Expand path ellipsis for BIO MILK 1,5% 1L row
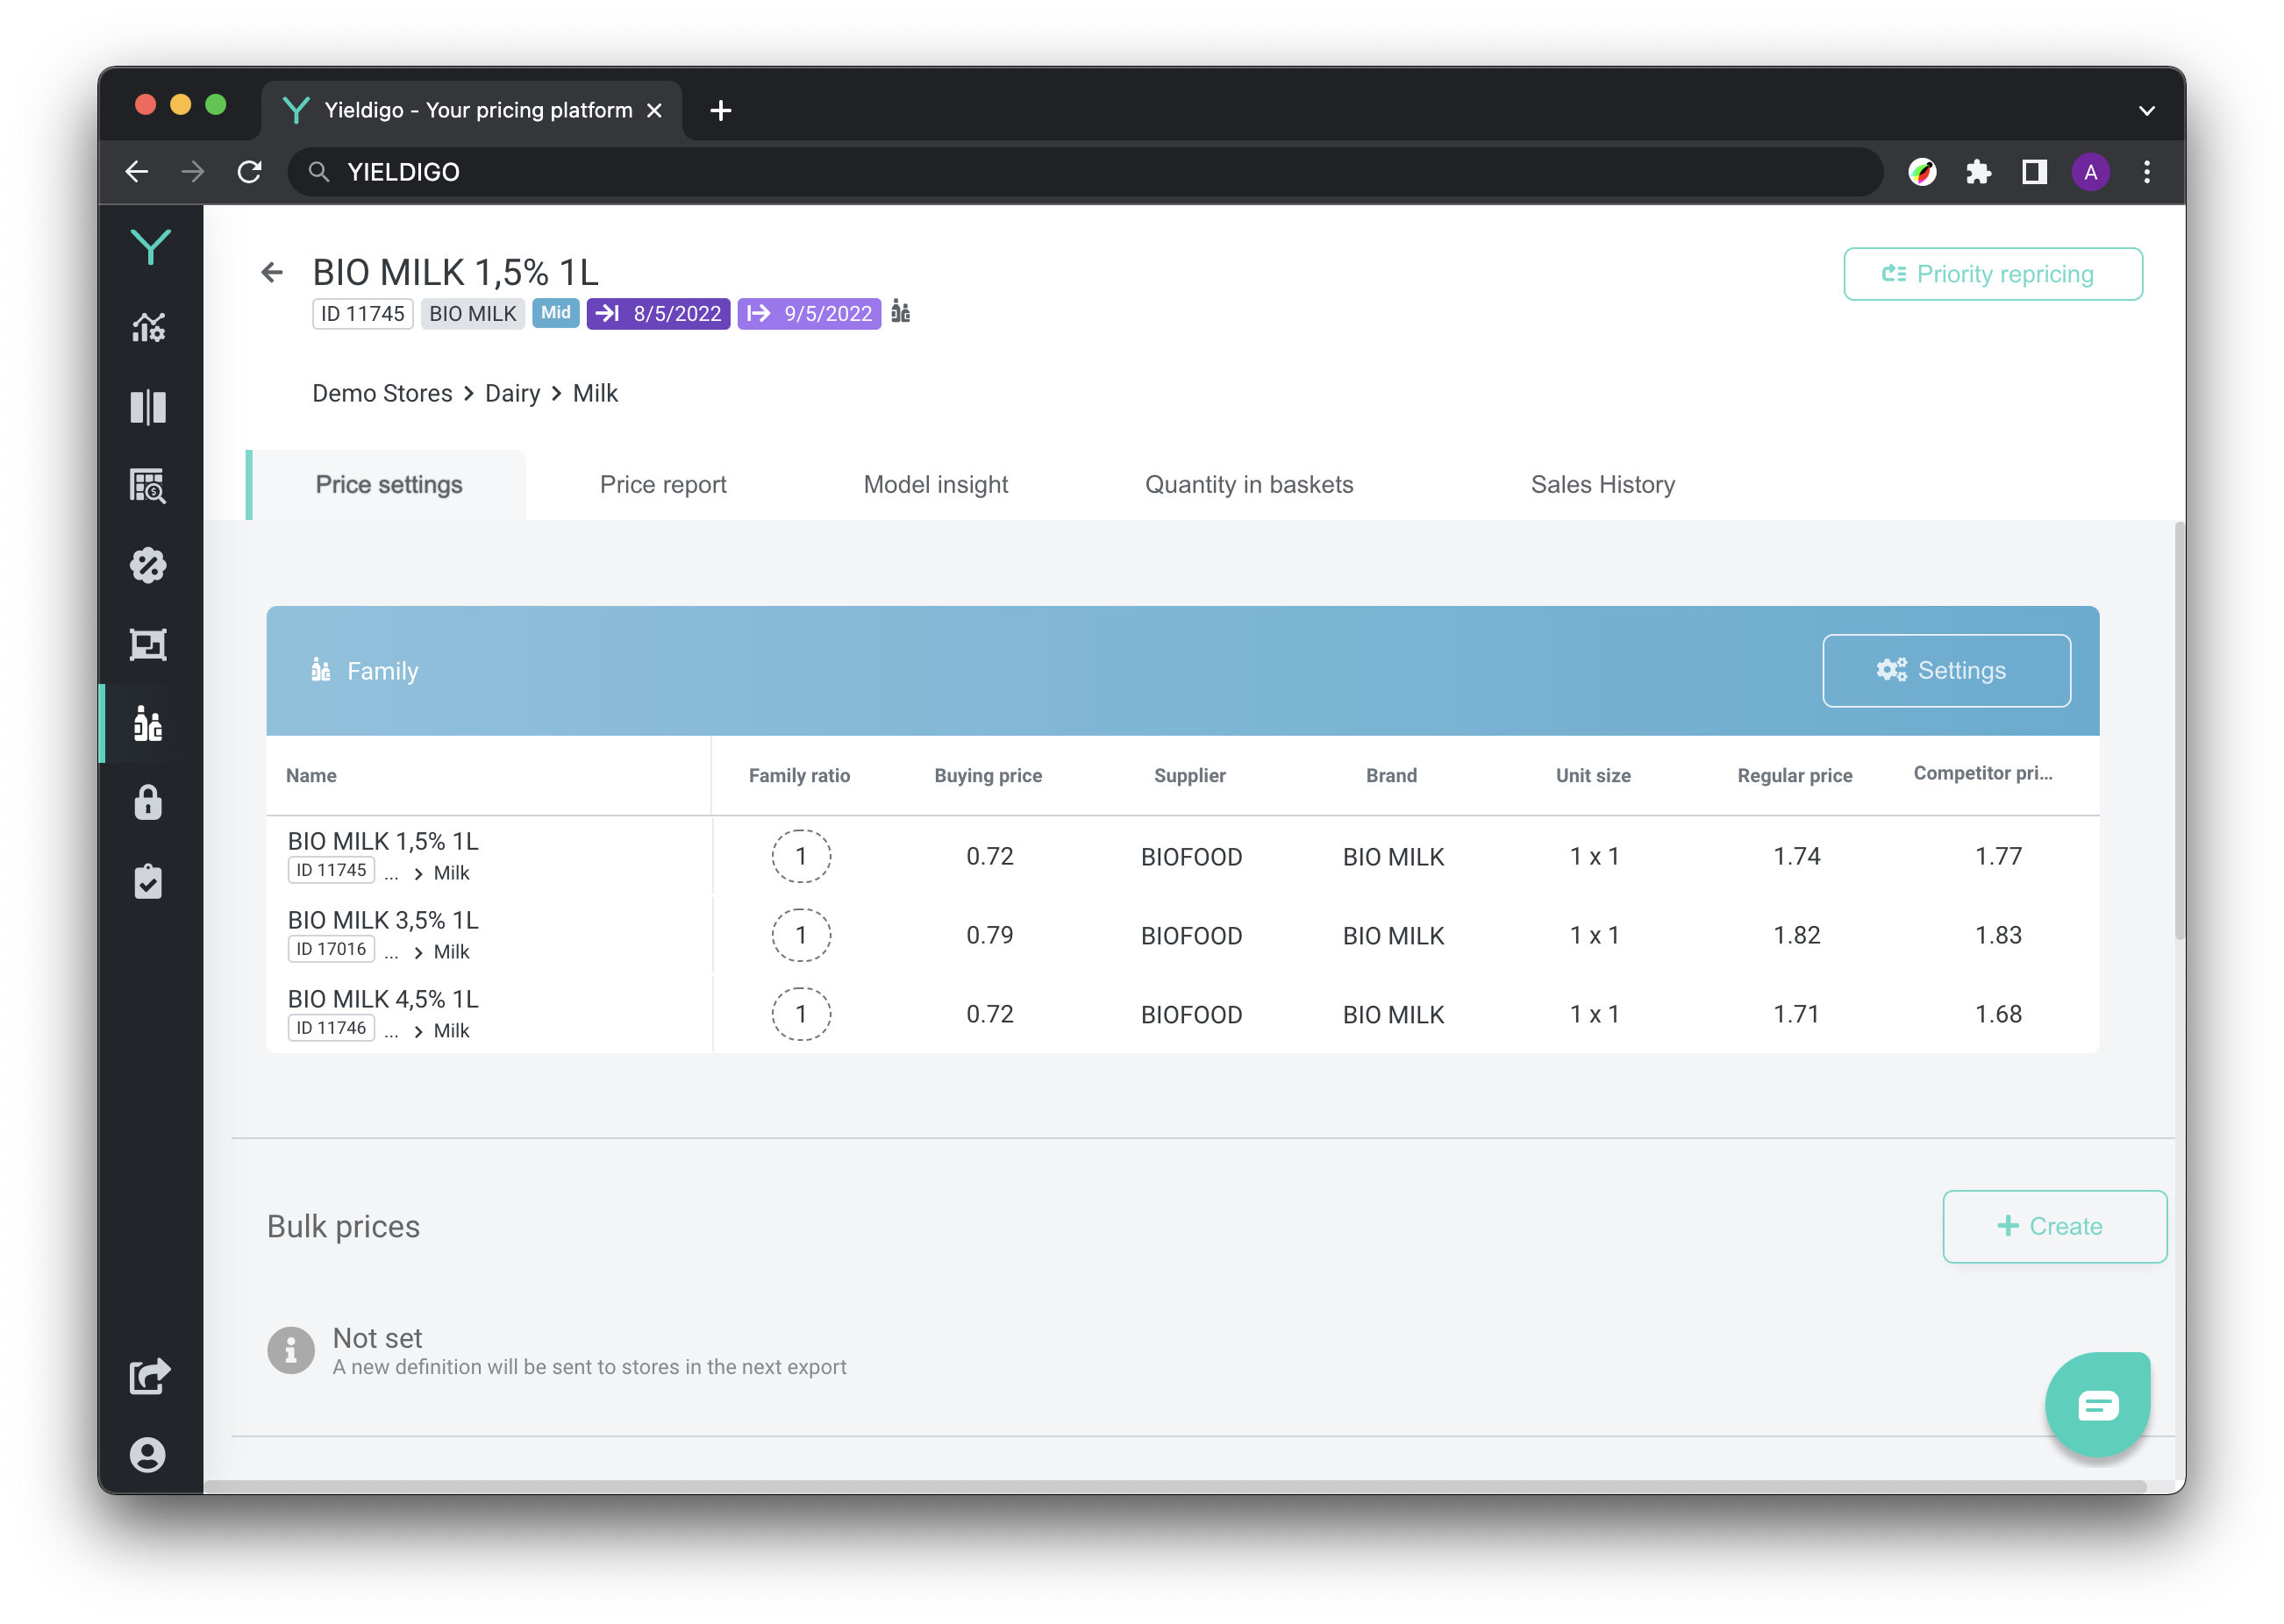 (x=391, y=873)
